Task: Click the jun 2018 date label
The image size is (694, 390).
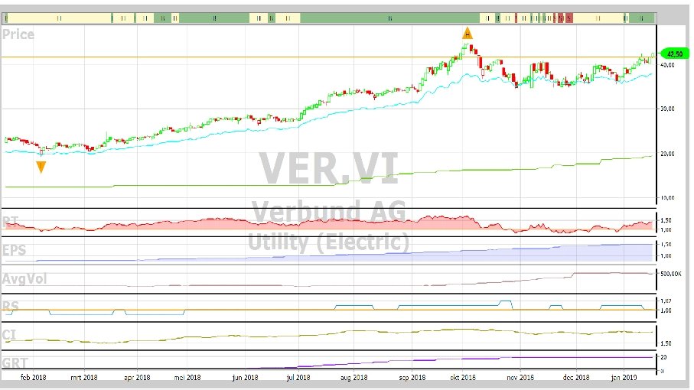Action: tap(245, 377)
